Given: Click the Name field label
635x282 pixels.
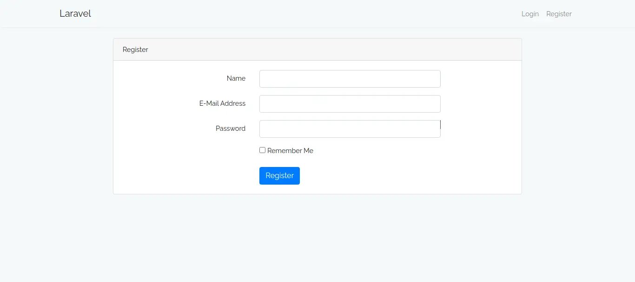Looking at the screenshot, I should tap(236, 79).
